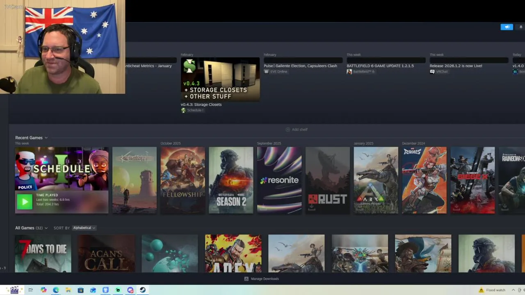Click the blue announcements megaphone icon

507,27
